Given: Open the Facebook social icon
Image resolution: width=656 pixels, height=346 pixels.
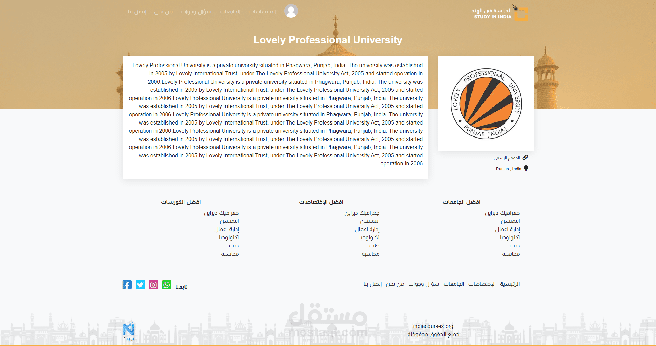Looking at the screenshot, I should (x=127, y=285).
